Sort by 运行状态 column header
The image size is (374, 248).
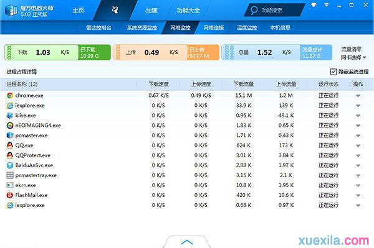pyautogui.click(x=328, y=84)
